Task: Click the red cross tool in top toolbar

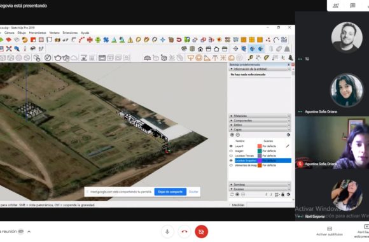Action: 90,39
